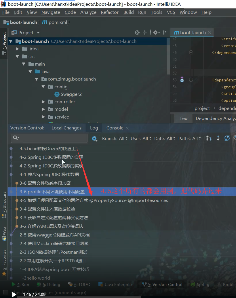Open the Branch: All filter dropdown
236x298 pixels.
click(115, 139)
